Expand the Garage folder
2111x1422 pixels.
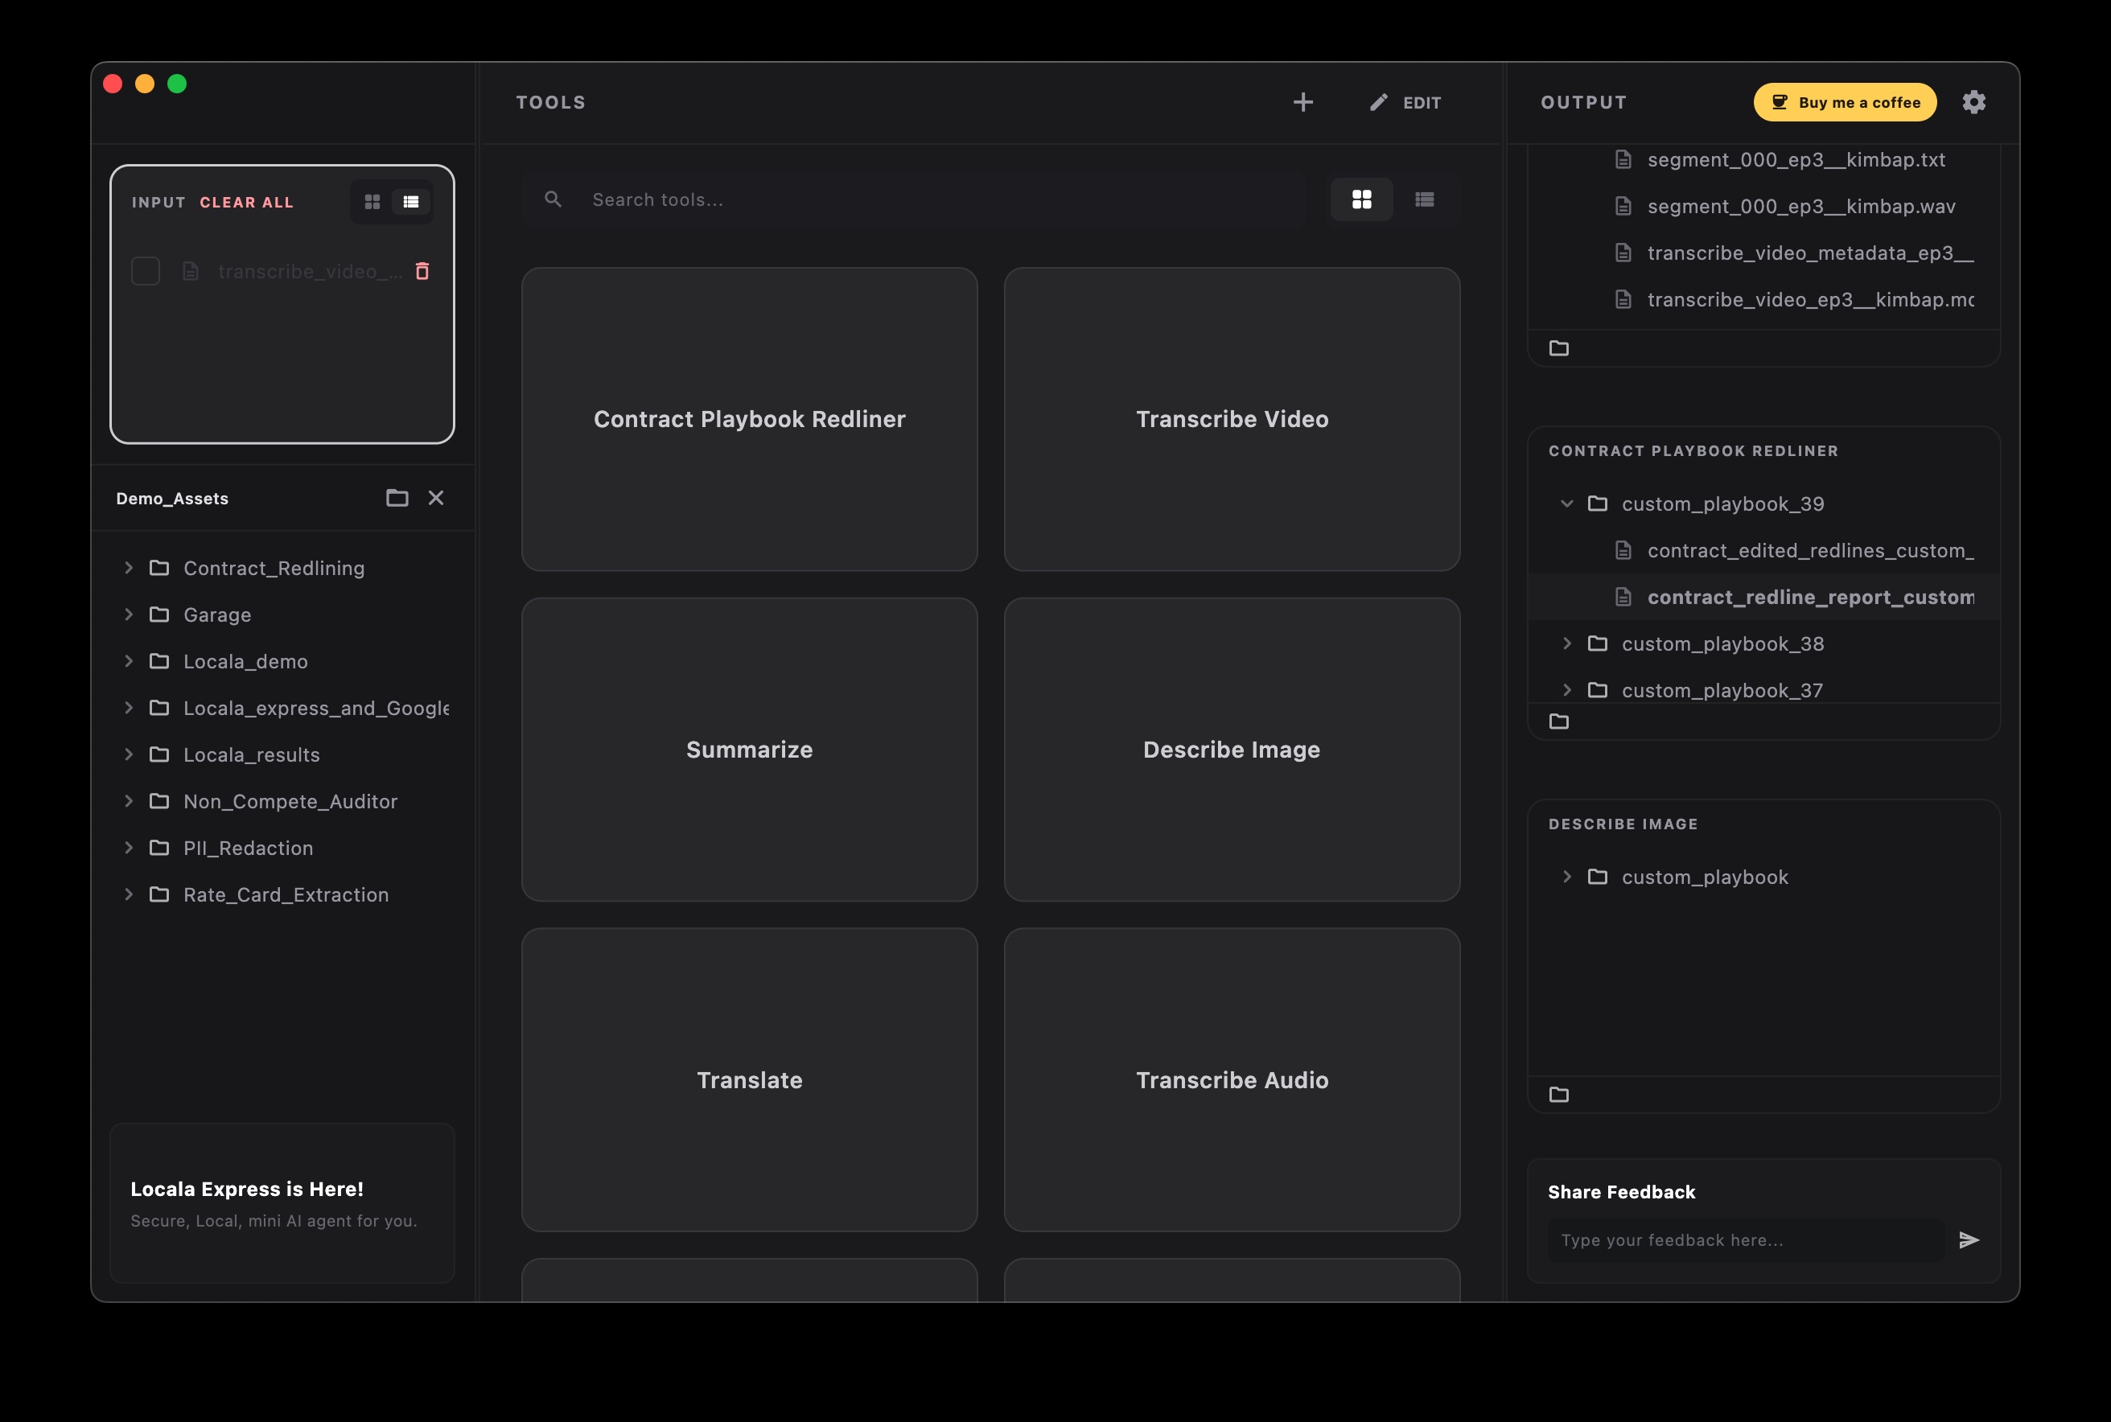point(129,614)
